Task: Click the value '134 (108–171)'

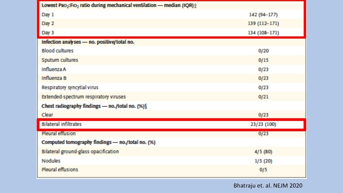Action: [x=263, y=33]
